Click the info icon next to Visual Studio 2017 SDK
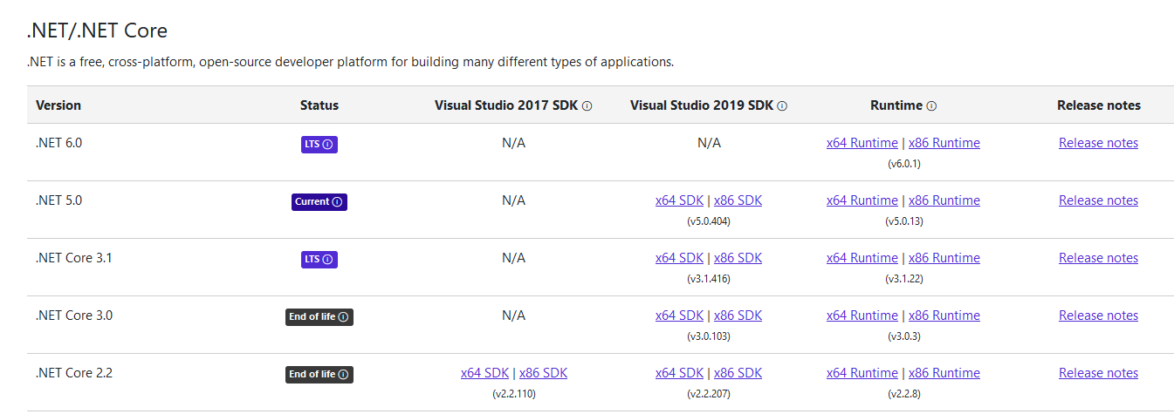Image resolution: width=1174 pixels, height=414 pixels. [x=587, y=105]
